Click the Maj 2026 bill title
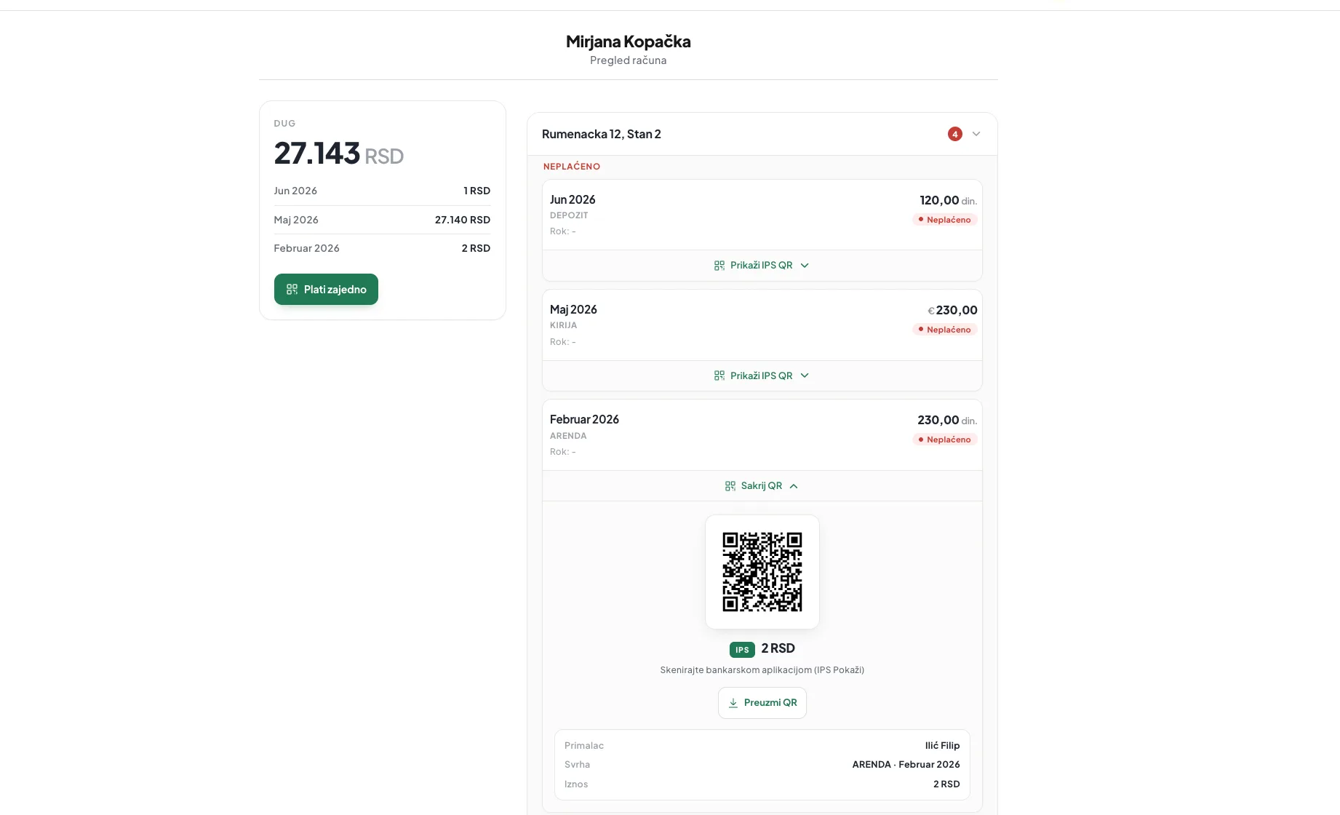 573,309
